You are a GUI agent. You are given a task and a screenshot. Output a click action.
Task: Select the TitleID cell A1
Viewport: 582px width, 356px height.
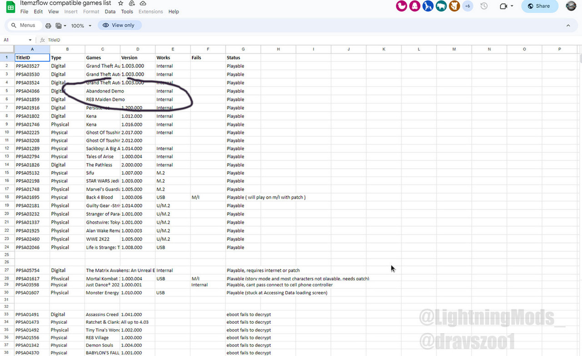click(32, 58)
